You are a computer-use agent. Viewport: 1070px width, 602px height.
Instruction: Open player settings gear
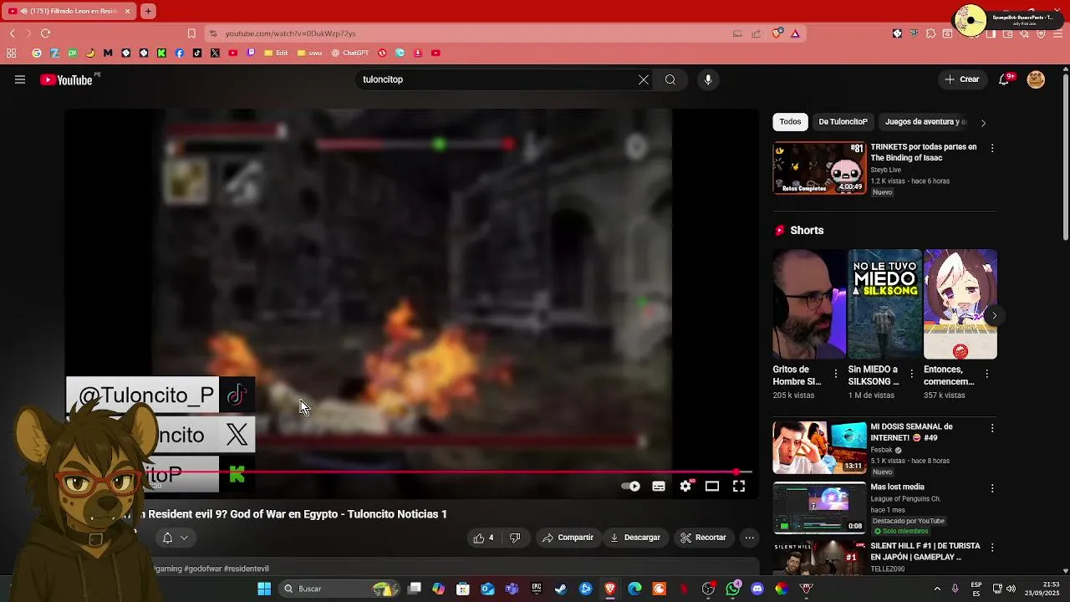pos(685,486)
